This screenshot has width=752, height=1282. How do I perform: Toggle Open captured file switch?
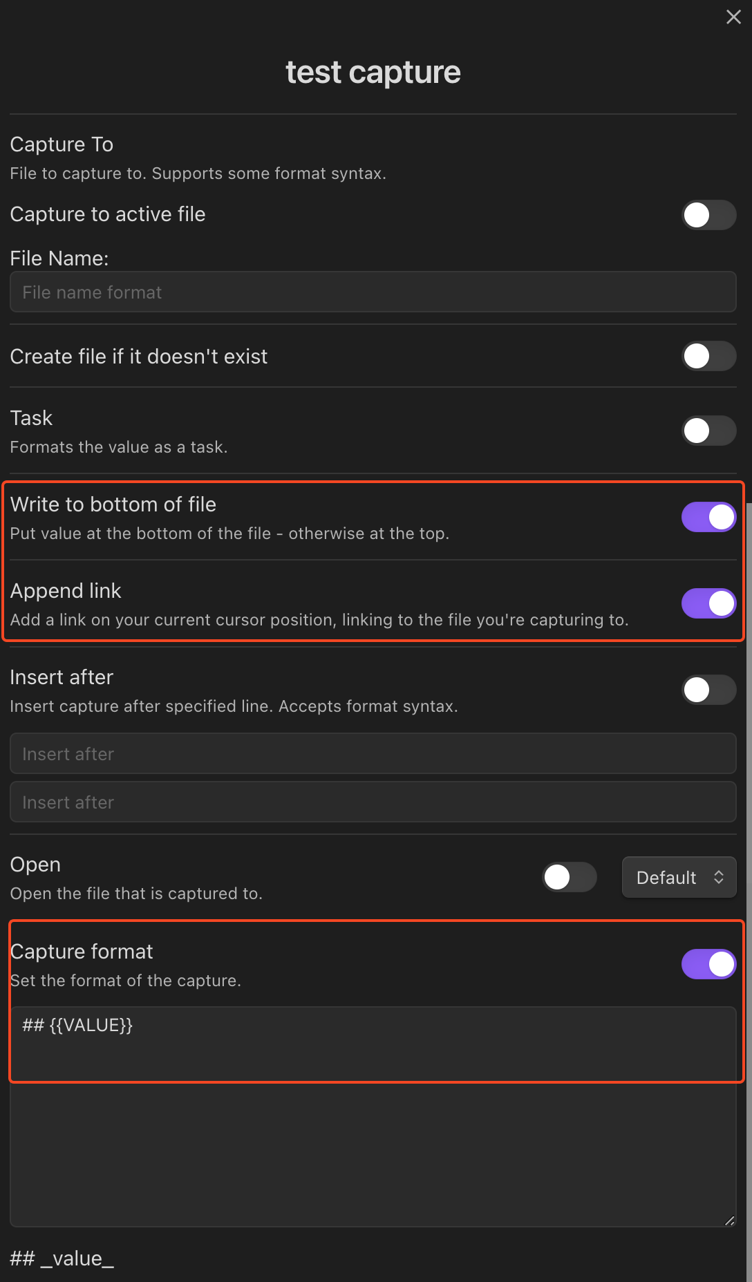click(569, 877)
